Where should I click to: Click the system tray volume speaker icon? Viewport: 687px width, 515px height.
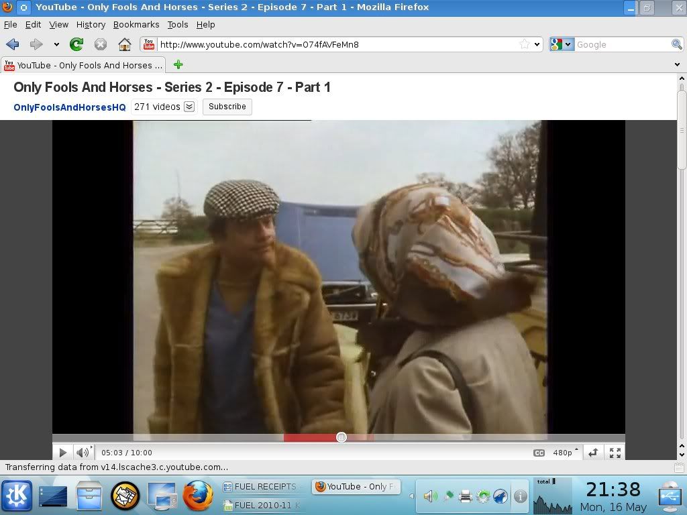click(430, 496)
